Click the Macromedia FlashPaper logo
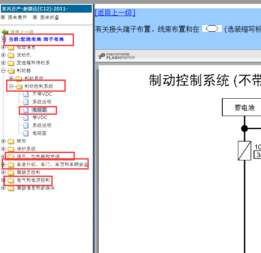Image resolution: width=261 pixels, height=253 pixels. pos(116,56)
